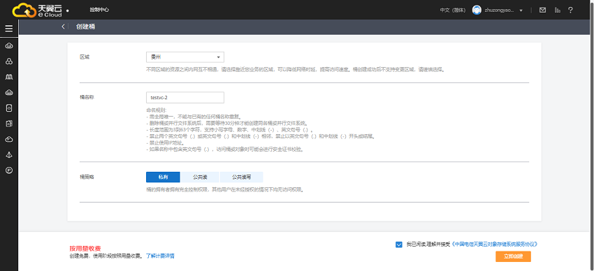594x271 pixels.
Task: Open the safe-box storage icon in sidebar
Action: (x=9, y=108)
